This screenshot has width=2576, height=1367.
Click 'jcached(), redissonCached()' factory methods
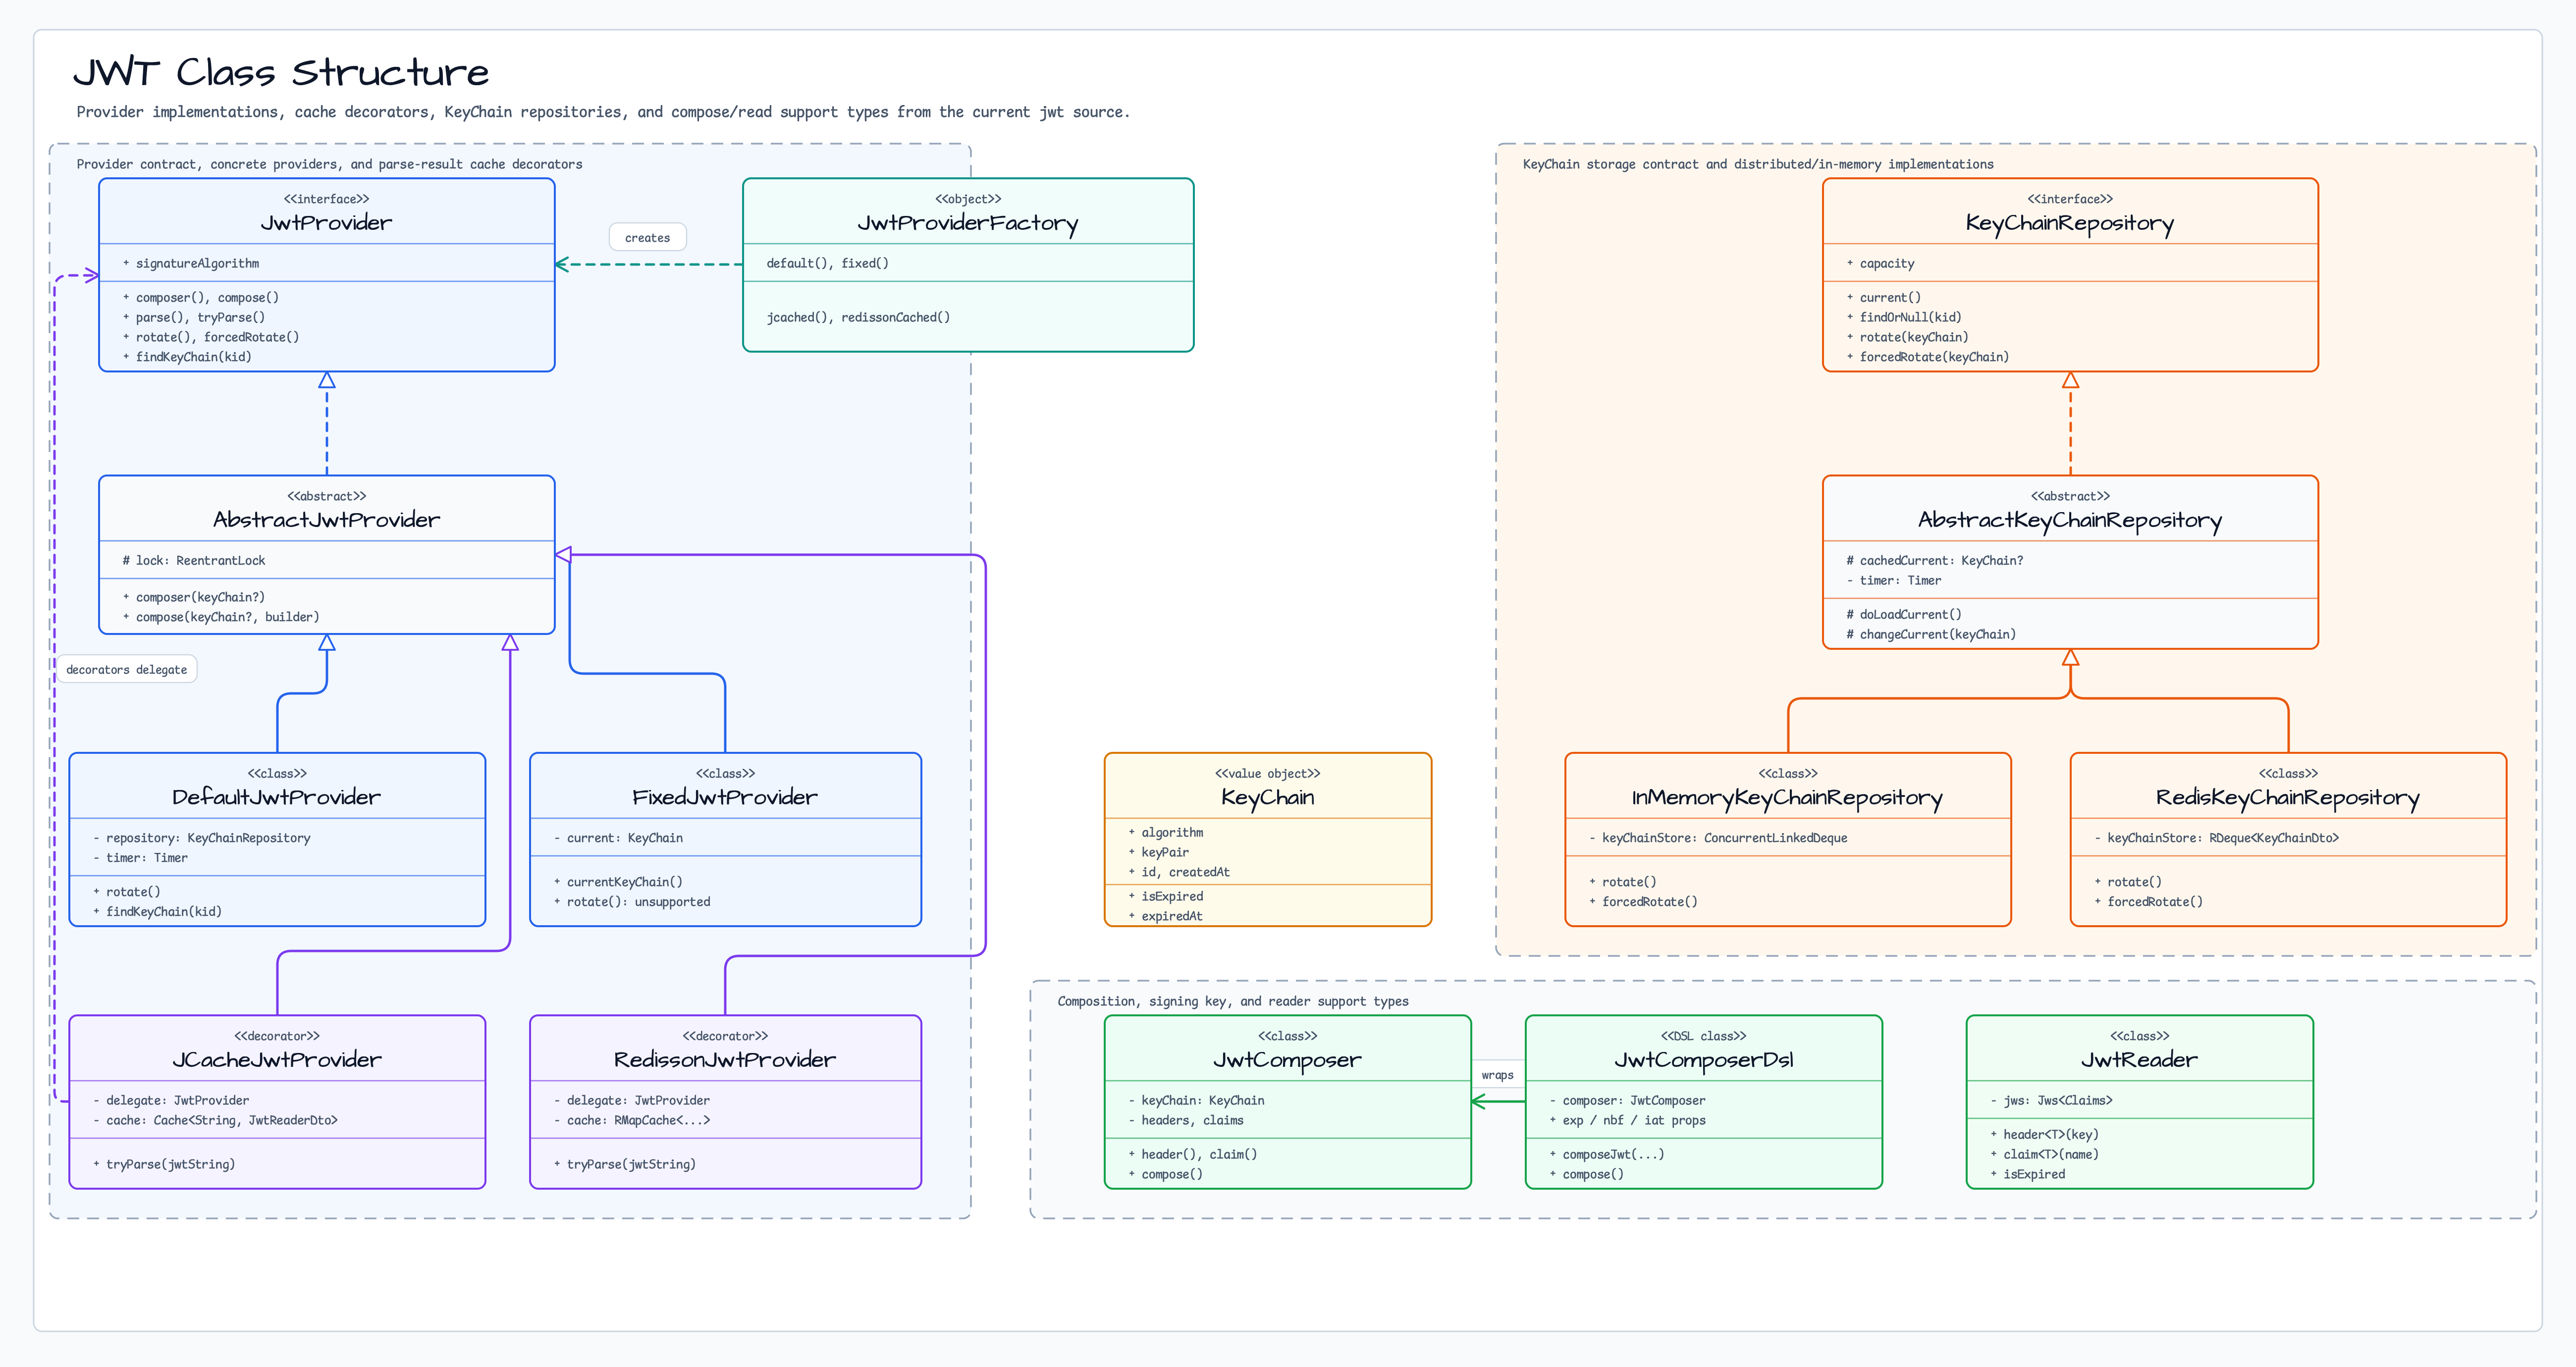click(859, 318)
